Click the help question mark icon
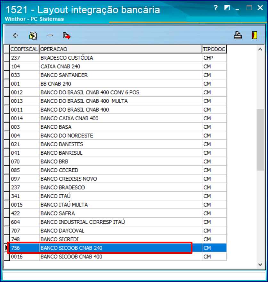 pyautogui.click(x=216, y=8)
